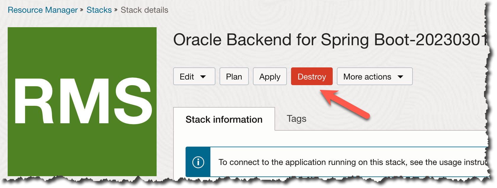
Task: Click the red Destroy button
Action: (x=311, y=77)
